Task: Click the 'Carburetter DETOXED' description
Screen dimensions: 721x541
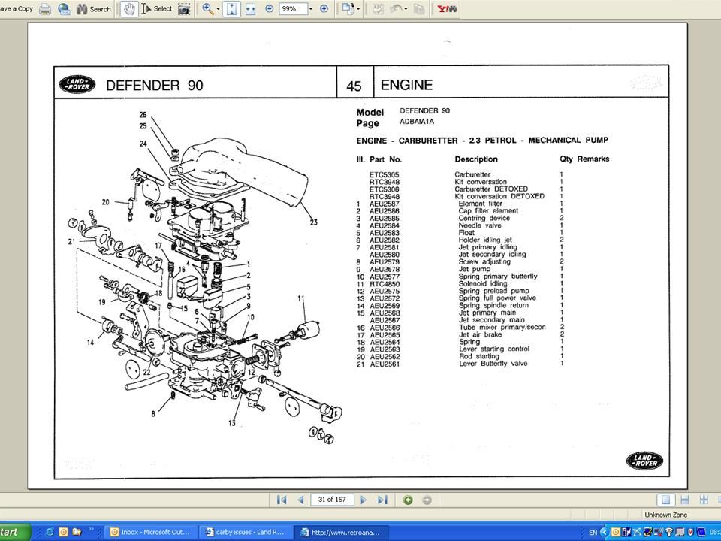Action: pos(491,189)
